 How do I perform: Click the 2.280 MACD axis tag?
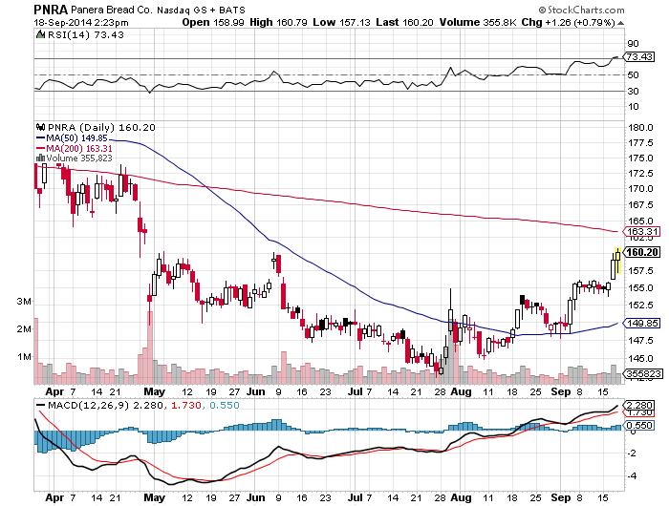tap(639, 405)
